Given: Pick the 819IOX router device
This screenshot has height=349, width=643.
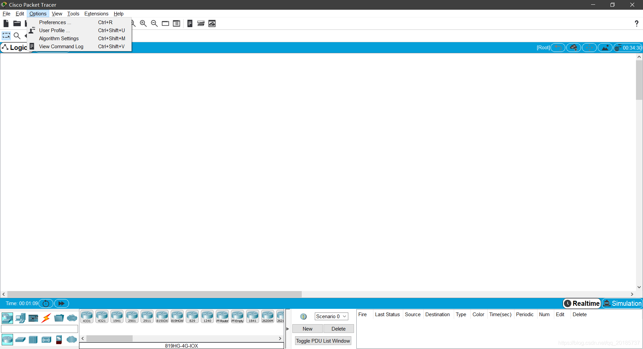Looking at the screenshot, I should [162, 317].
